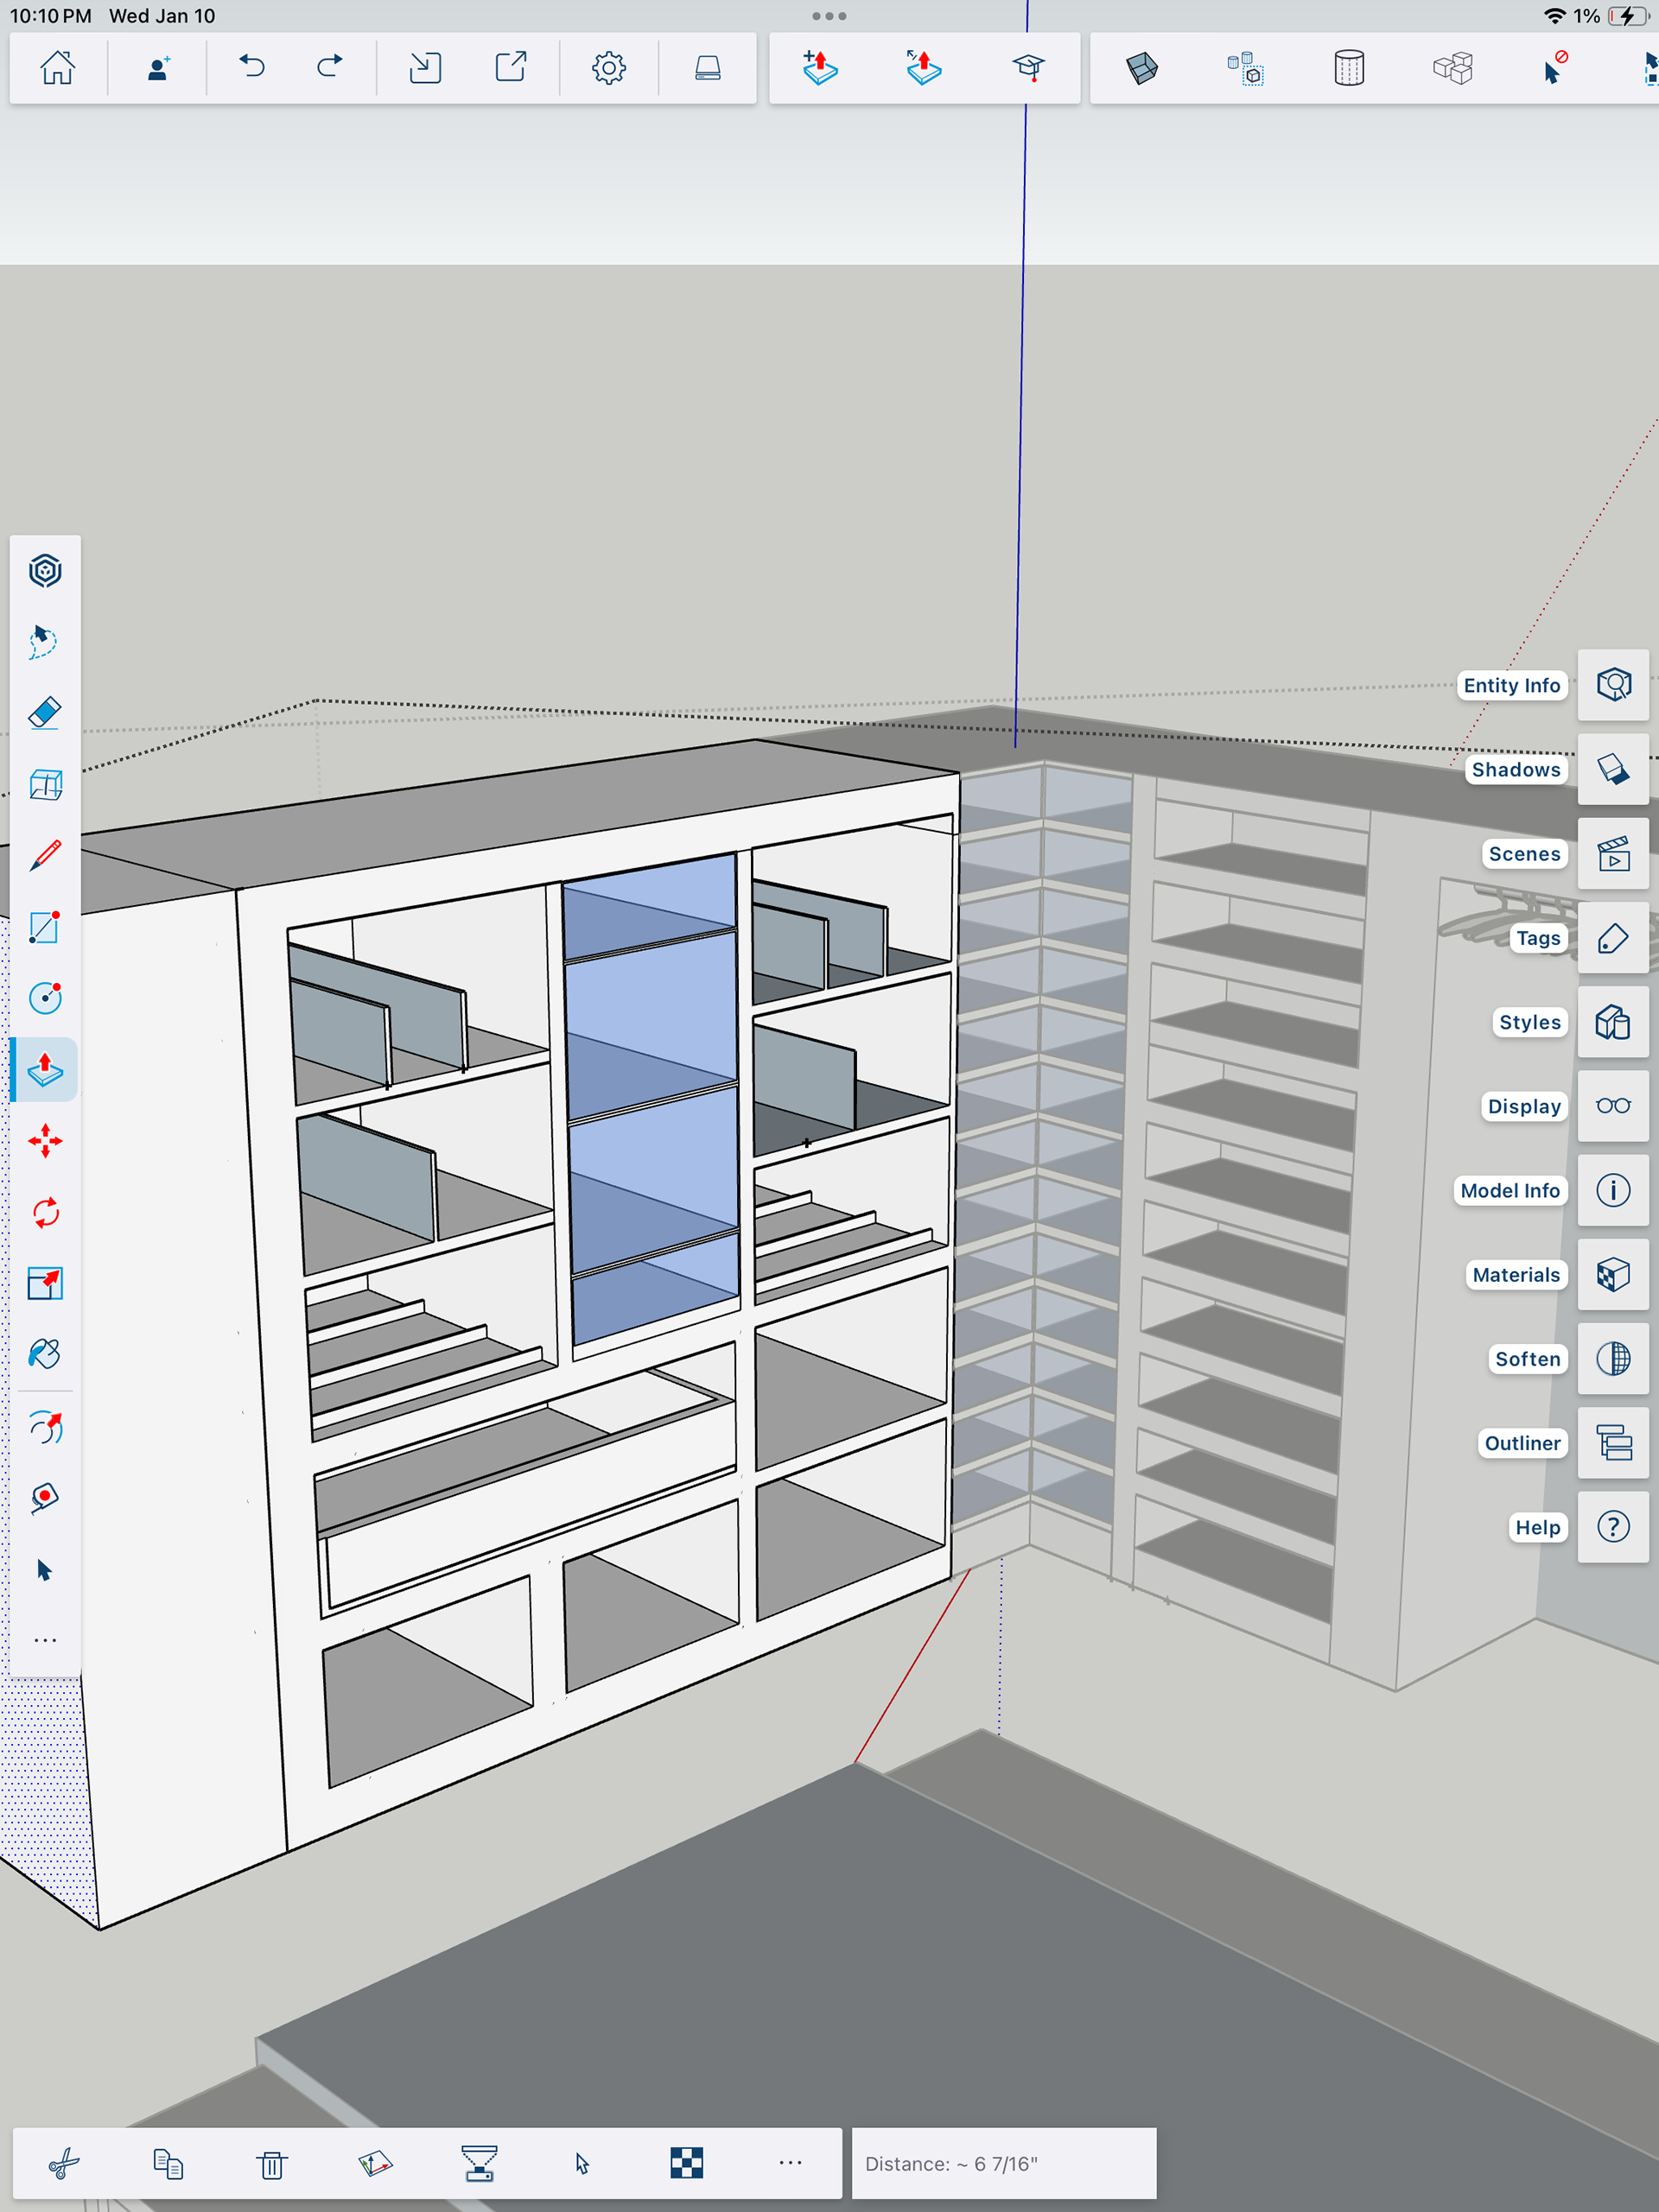Open the Entity Info panel
Image resolution: width=1659 pixels, height=2212 pixels.
click(x=1613, y=685)
